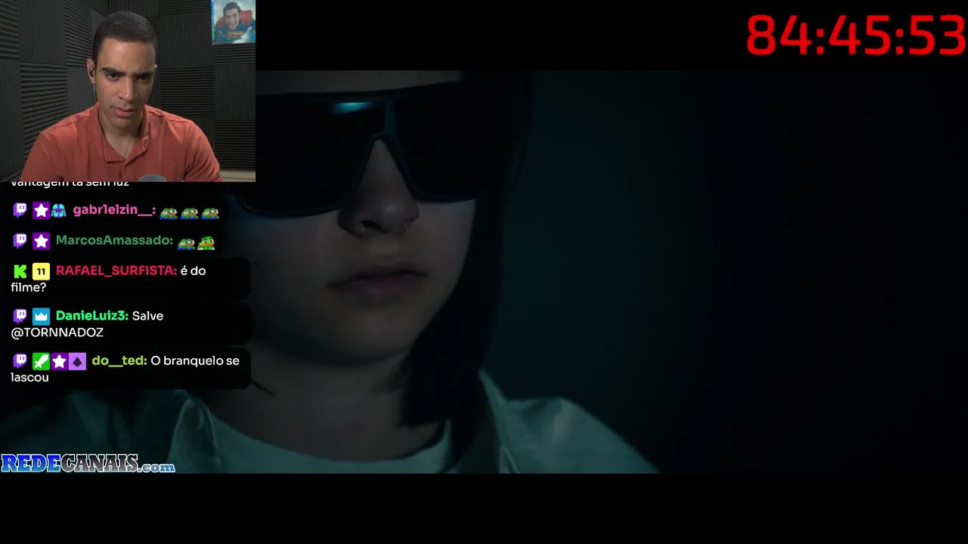Click the Twitch badge beside MarcosAmassado
This screenshot has height=544, width=968.
point(20,240)
